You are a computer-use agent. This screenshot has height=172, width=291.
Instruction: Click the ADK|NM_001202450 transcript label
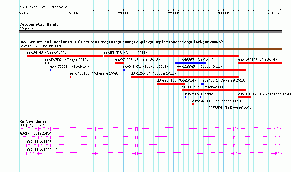pos(35,134)
